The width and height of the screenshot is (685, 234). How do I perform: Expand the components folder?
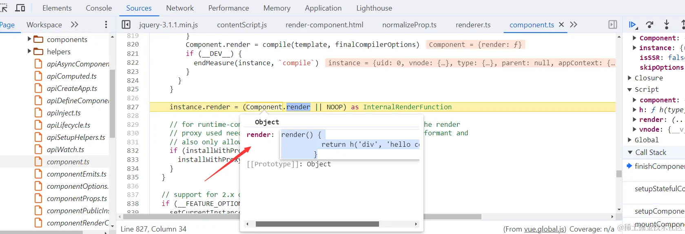[29, 39]
